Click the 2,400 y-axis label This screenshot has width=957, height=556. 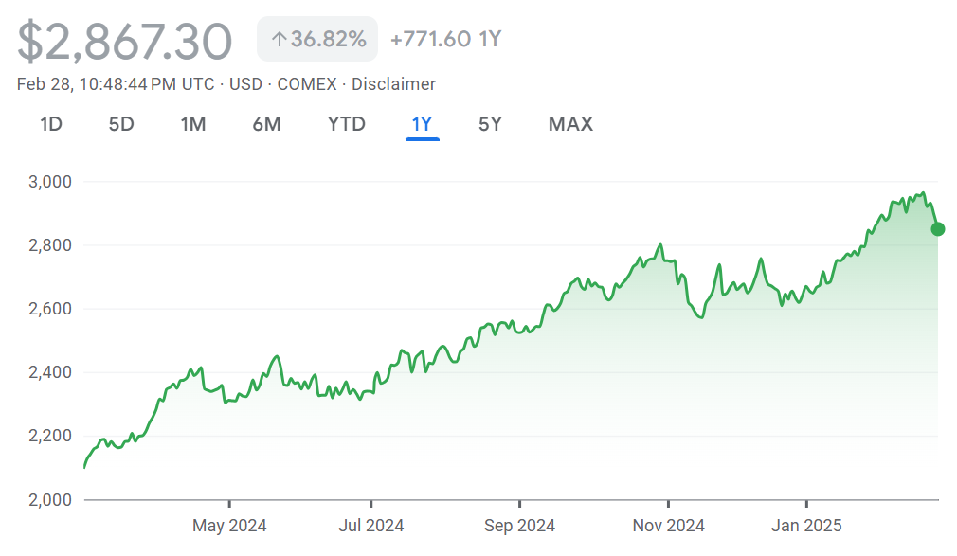click(x=50, y=372)
